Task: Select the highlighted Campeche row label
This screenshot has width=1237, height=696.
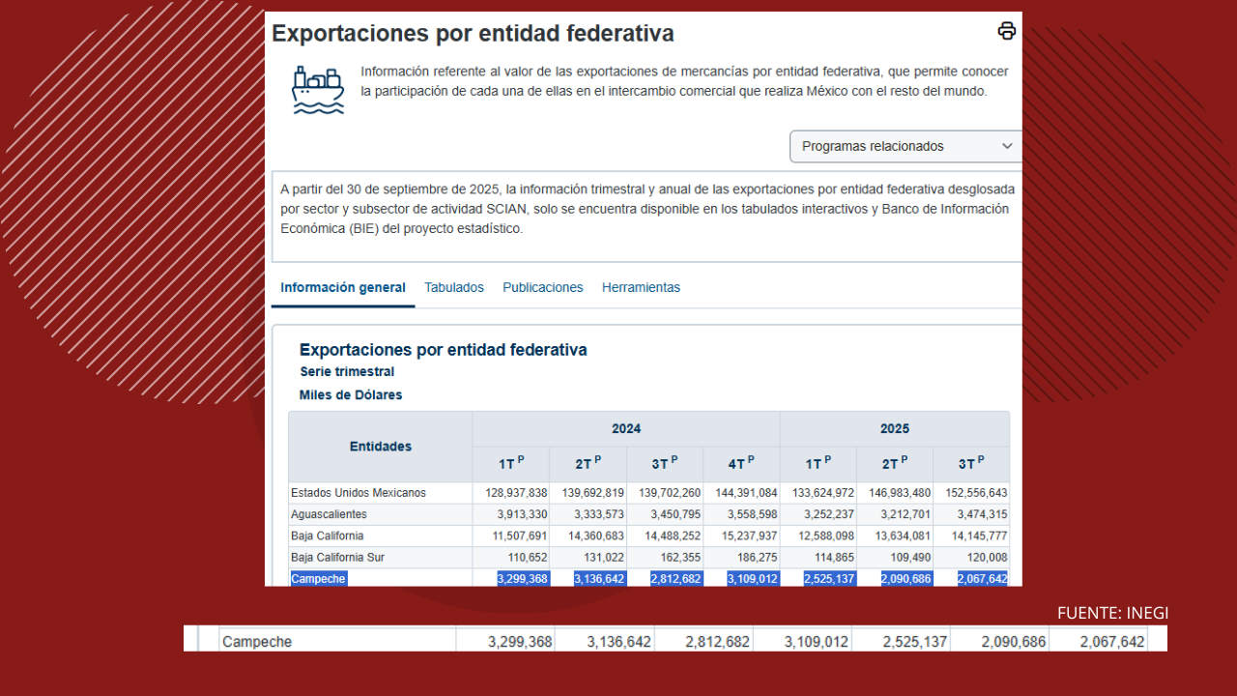Action: pyautogui.click(x=318, y=578)
